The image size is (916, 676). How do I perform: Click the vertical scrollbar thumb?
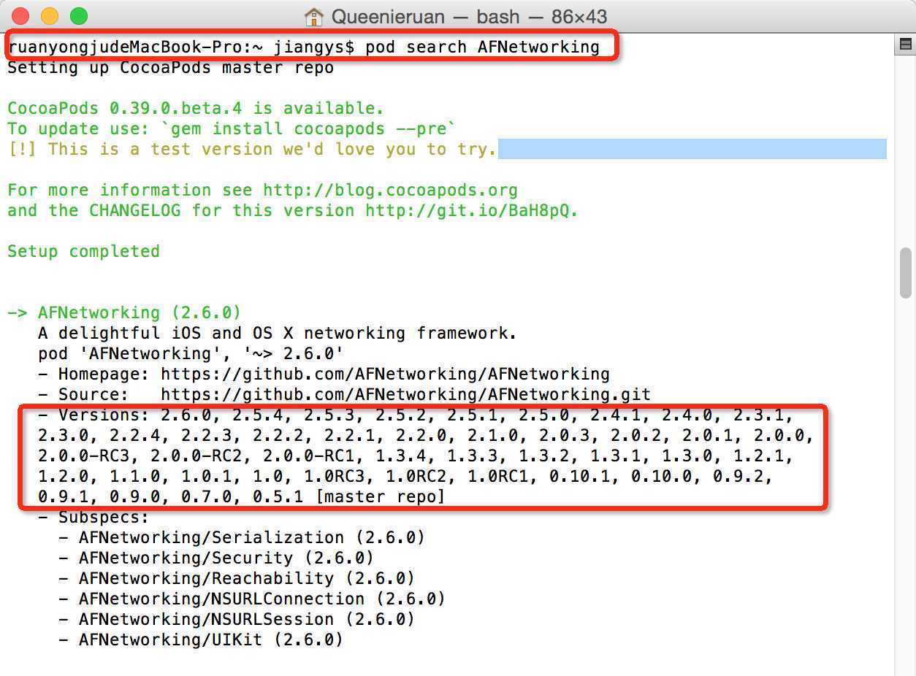906,273
